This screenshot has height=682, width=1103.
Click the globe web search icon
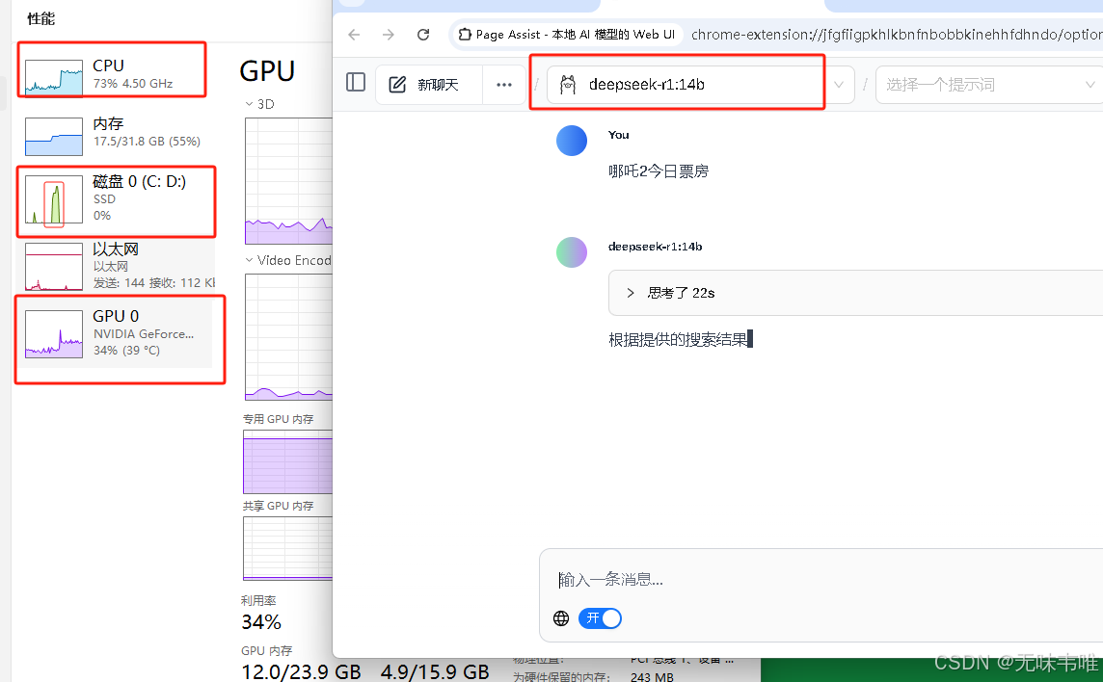[560, 618]
